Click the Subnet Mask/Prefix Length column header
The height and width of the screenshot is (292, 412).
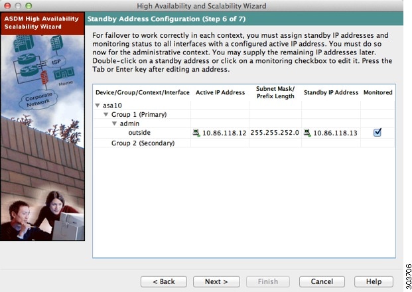tap(275, 92)
